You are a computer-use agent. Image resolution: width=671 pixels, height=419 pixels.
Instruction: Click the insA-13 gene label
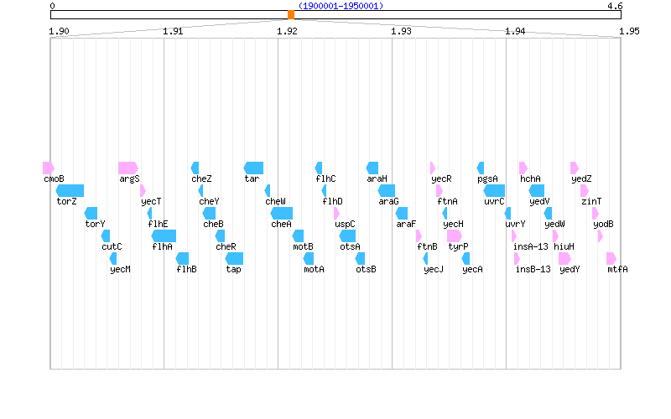[530, 246]
